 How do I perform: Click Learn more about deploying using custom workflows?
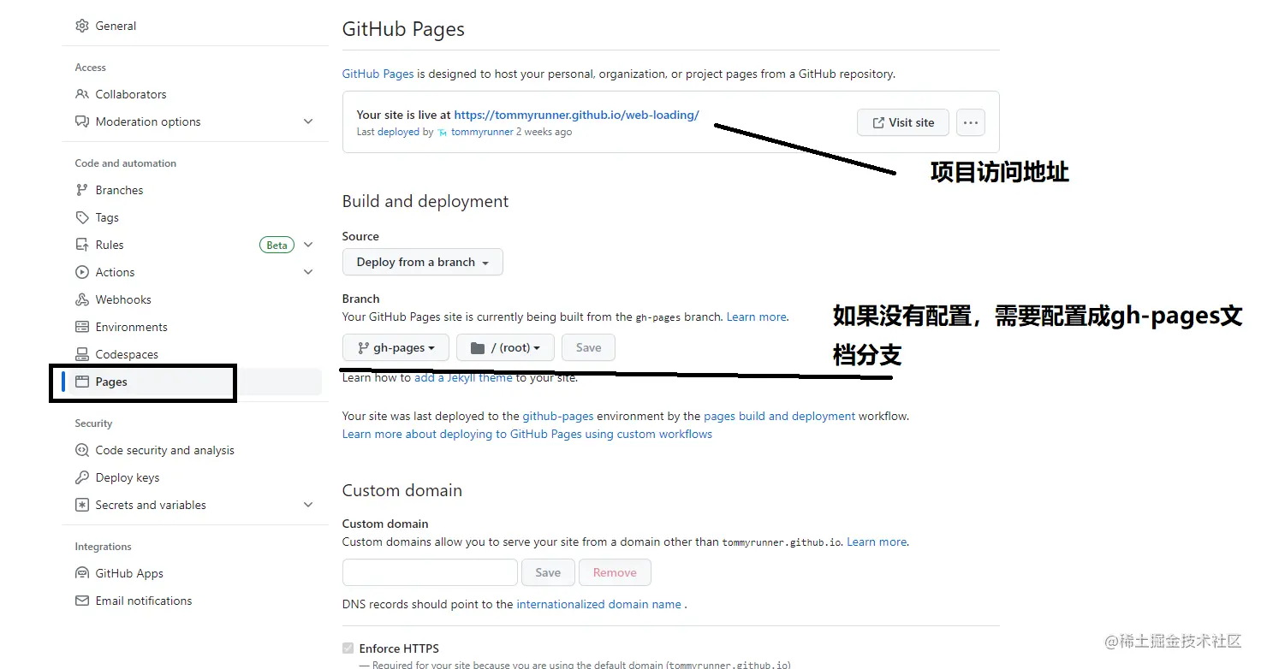pos(527,434)
